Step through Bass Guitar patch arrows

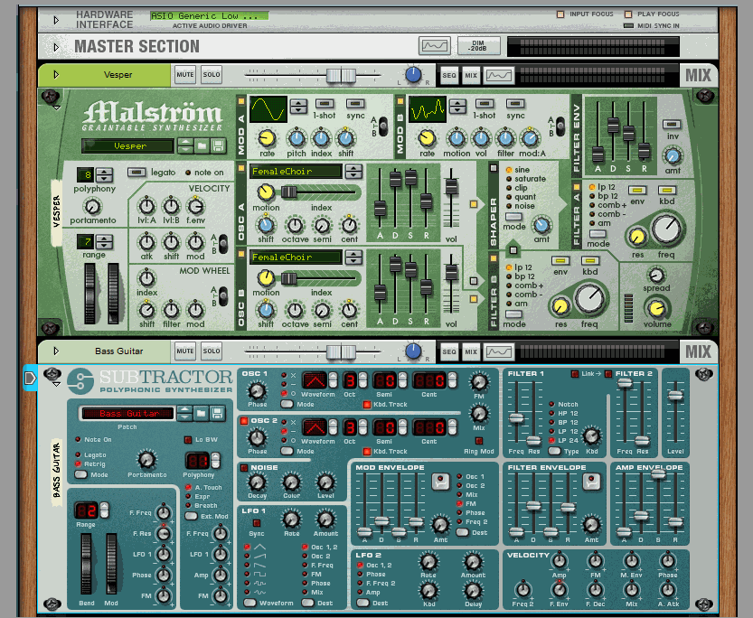click(x=184, y=413)
